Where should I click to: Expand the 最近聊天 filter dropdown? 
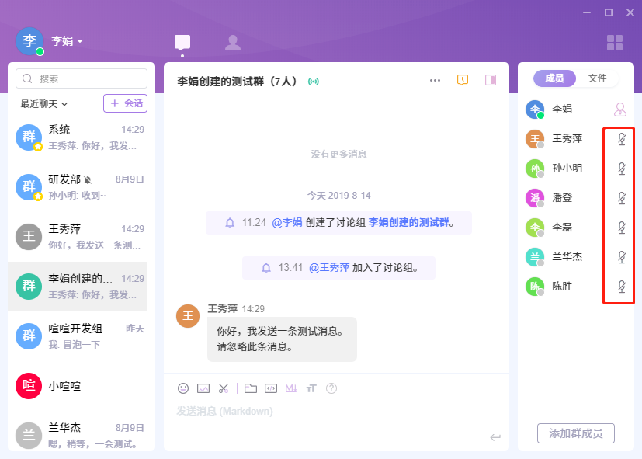point(44,103)
